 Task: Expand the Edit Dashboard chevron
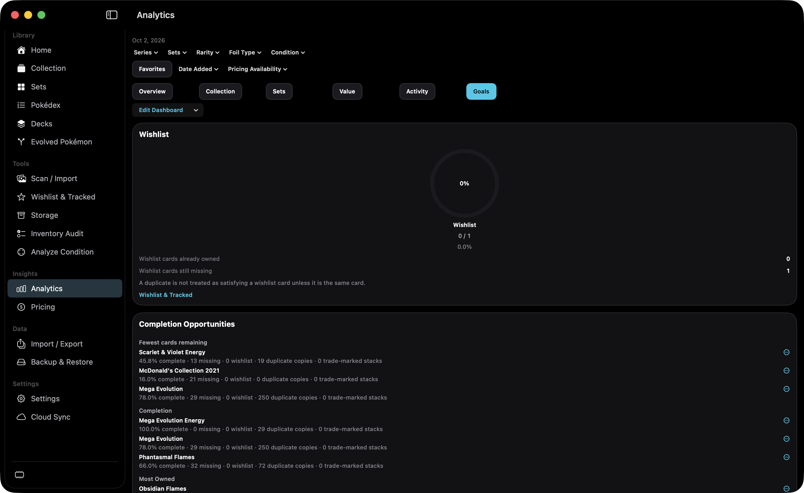pyautogui.click(x=196, y=110)
